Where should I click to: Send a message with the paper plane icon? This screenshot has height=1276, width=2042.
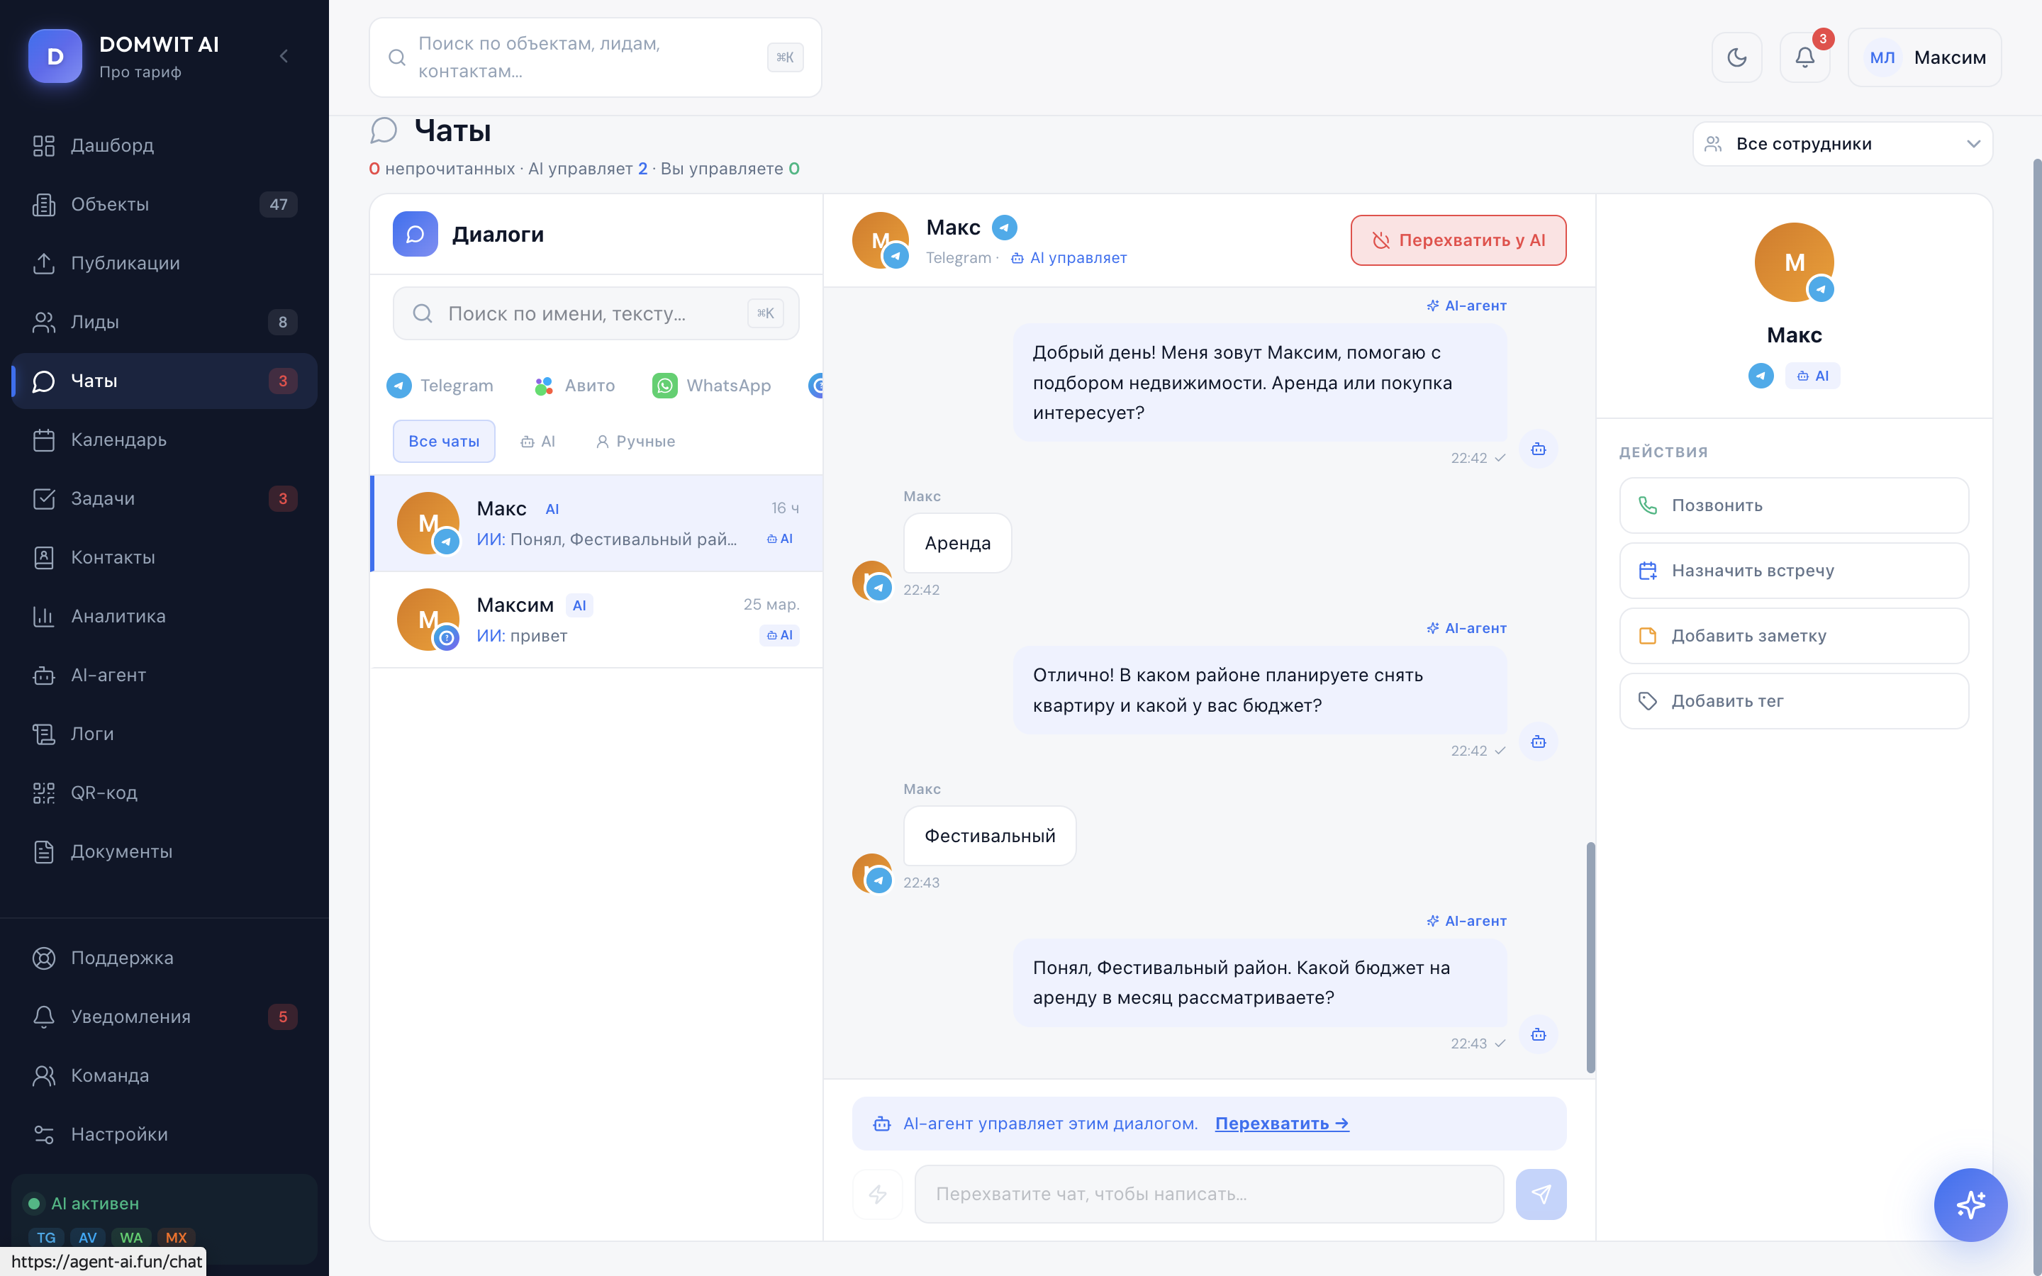(x=1541, y=1193)
